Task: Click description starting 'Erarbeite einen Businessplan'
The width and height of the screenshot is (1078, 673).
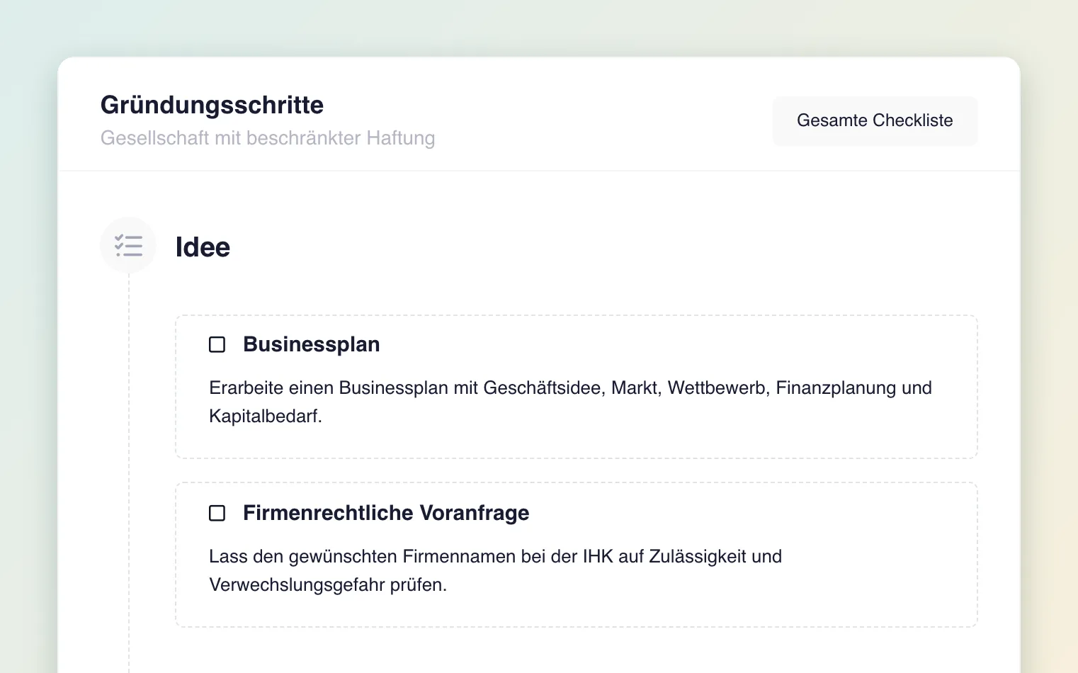Action: pyautogui.click(x=570, y=402)
